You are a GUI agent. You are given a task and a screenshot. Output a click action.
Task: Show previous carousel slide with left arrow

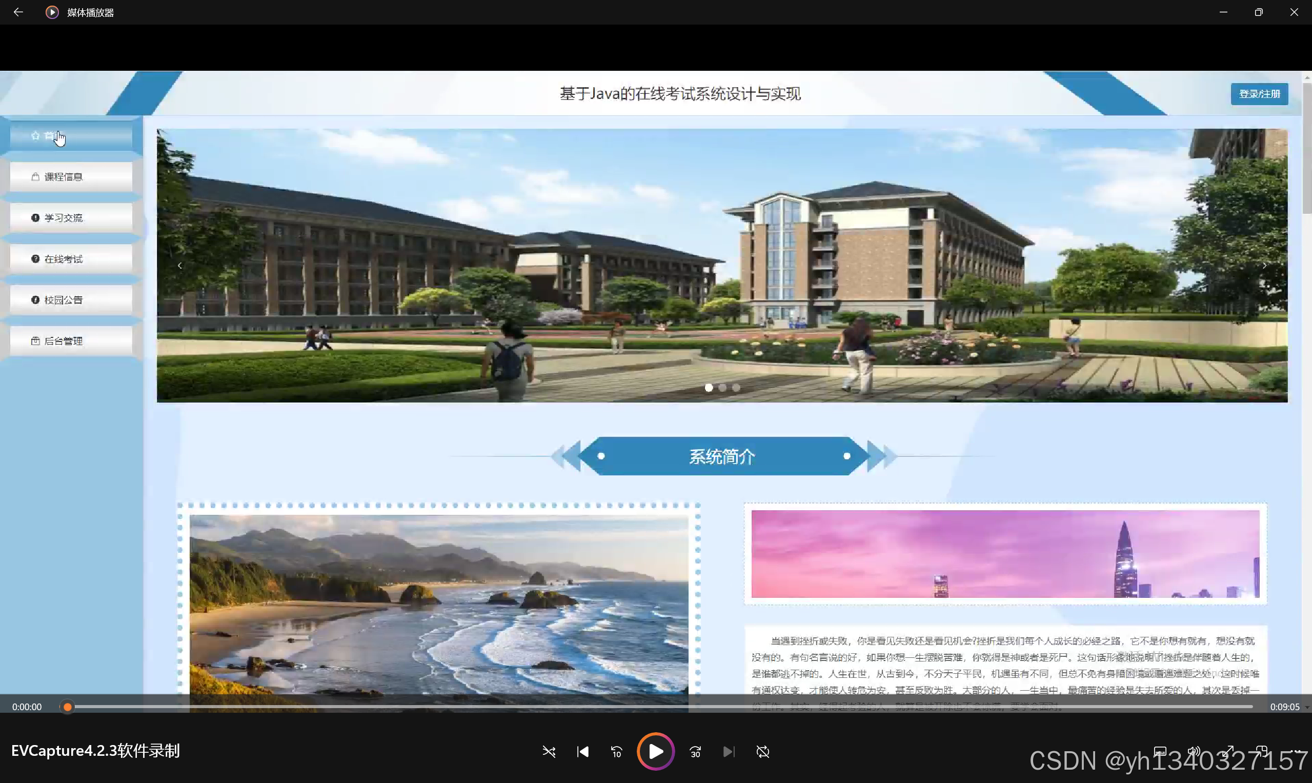pyautogui.click(x=180, y=266)
